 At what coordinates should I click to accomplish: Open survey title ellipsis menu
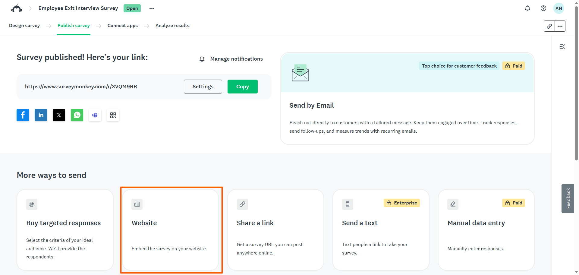152,8
